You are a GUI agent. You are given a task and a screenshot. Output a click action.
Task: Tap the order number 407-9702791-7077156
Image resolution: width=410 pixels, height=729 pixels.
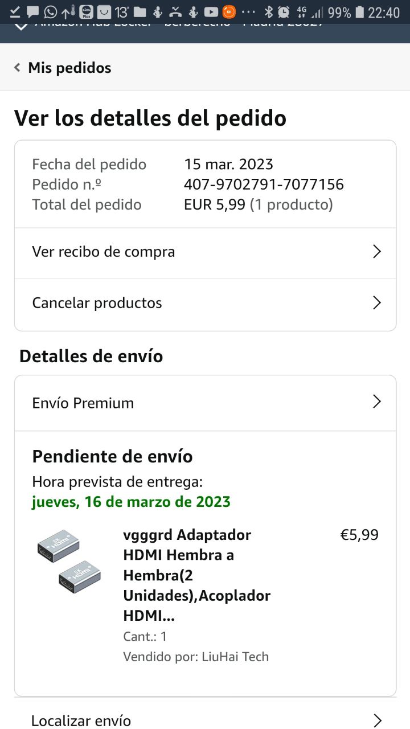(264, 185)
